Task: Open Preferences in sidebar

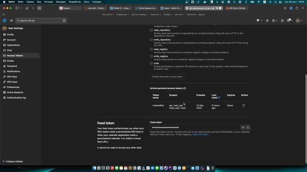Action: [x=13, y=87]
